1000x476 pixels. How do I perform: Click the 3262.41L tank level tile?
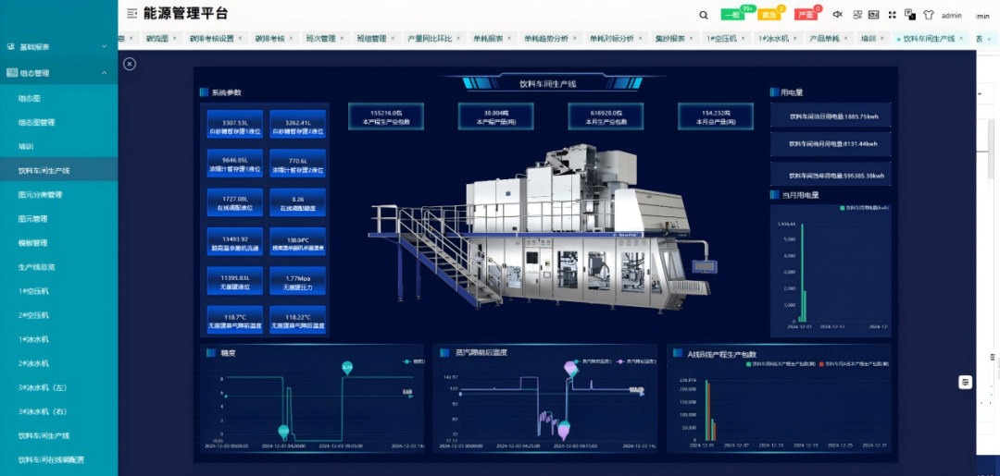click(x=298, y=124)
